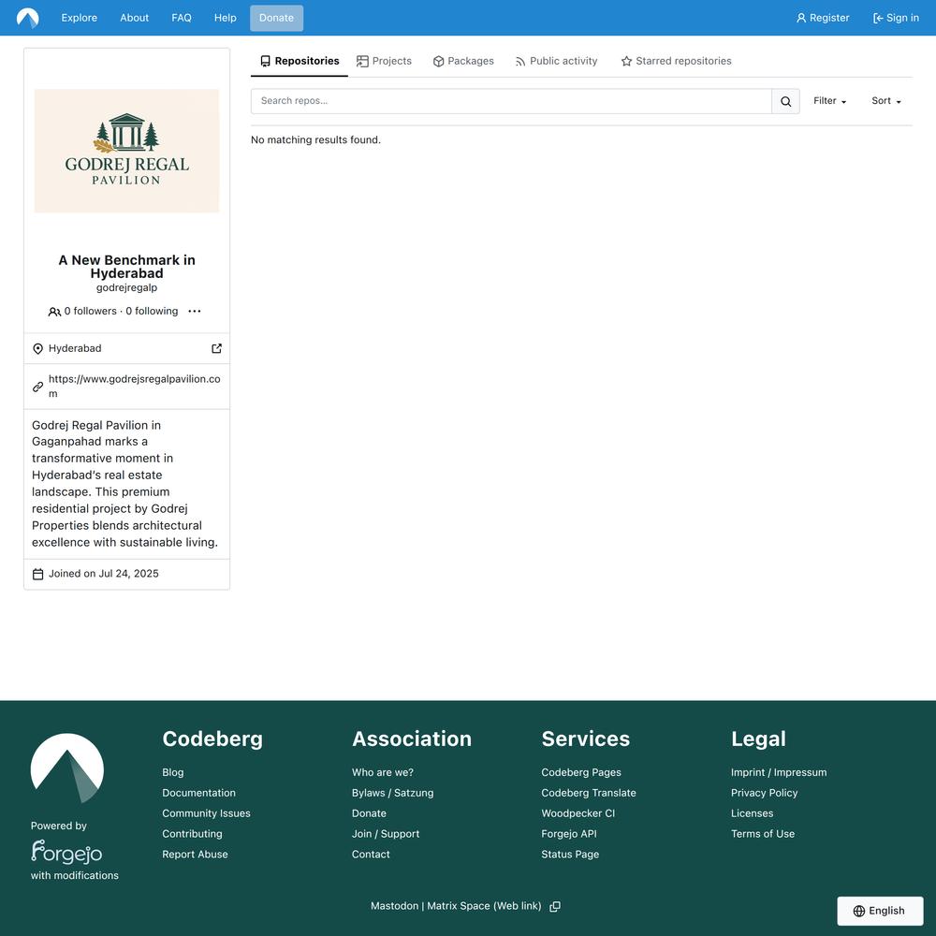Click Report Abuse in the footer
This screenshot has width=936, height=936.
(196, 855)
